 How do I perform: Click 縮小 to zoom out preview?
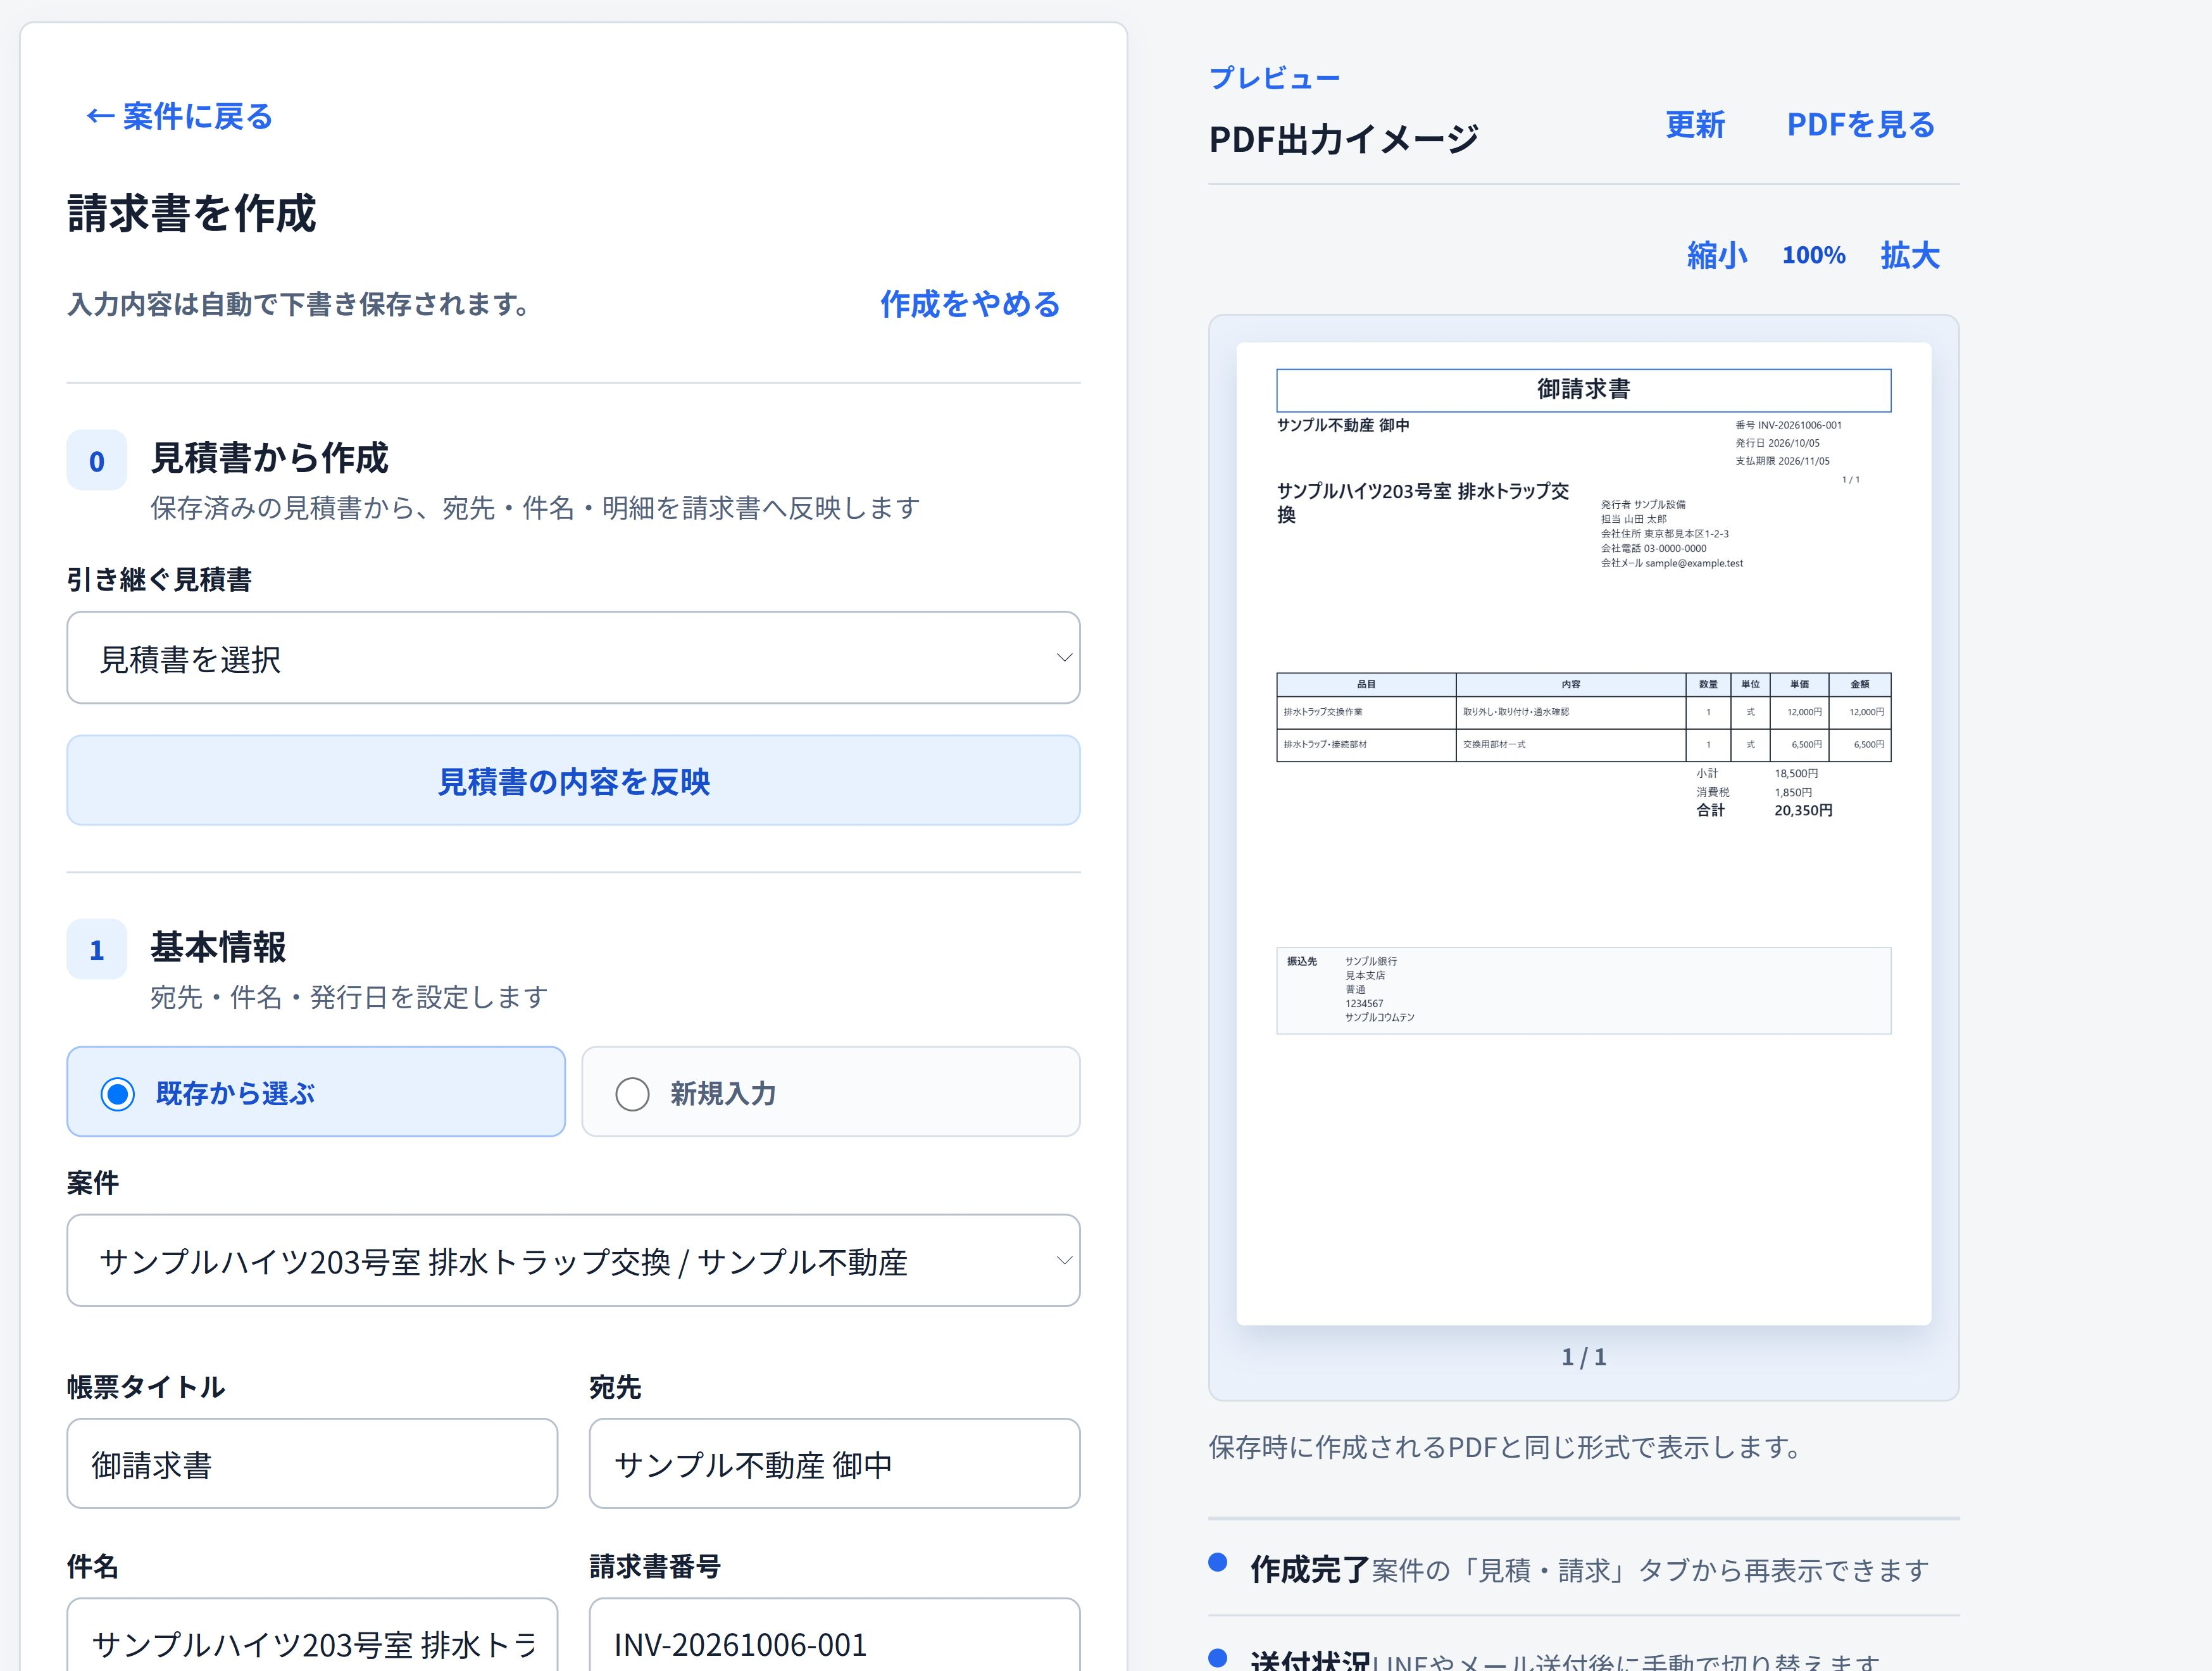pyautogui.click(x=1717, y=256)
